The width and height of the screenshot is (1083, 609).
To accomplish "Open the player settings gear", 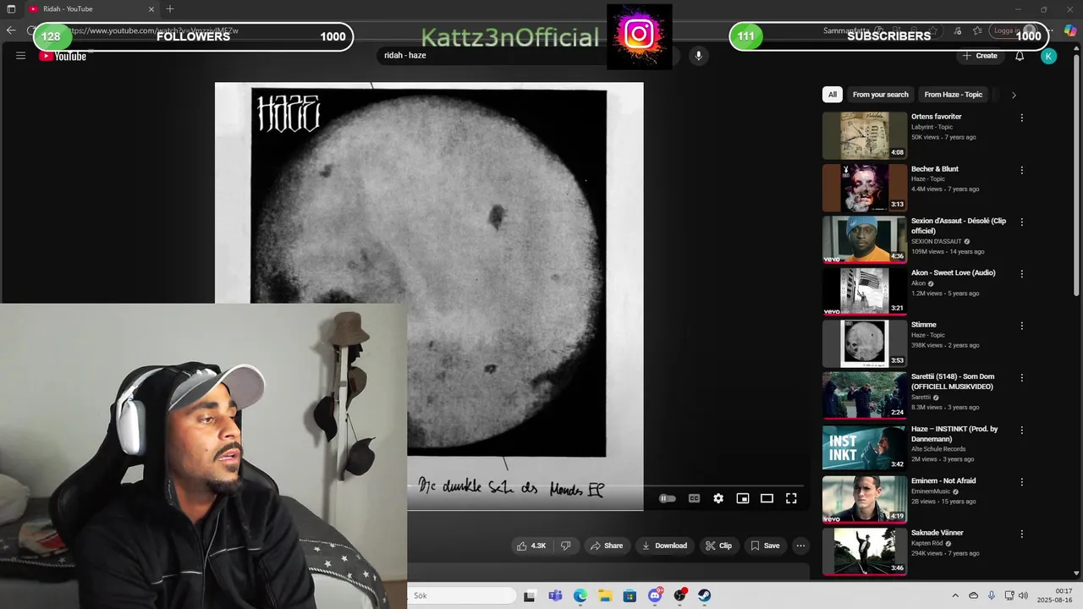I will click(718, 498).
